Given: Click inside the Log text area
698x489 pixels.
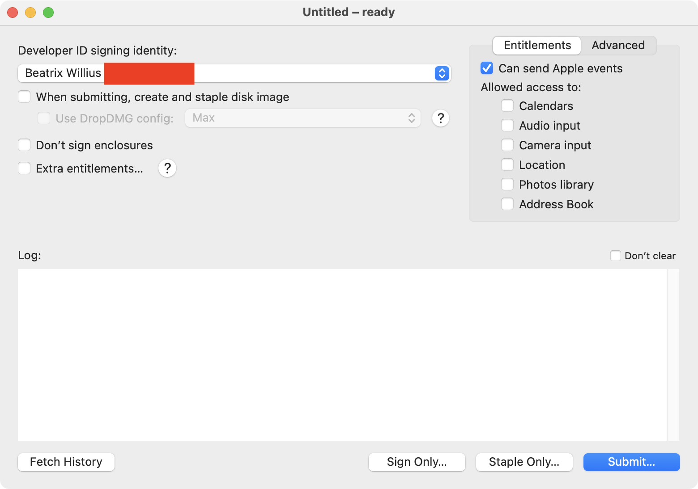Looking at the screenshot, I should (342, 354).
